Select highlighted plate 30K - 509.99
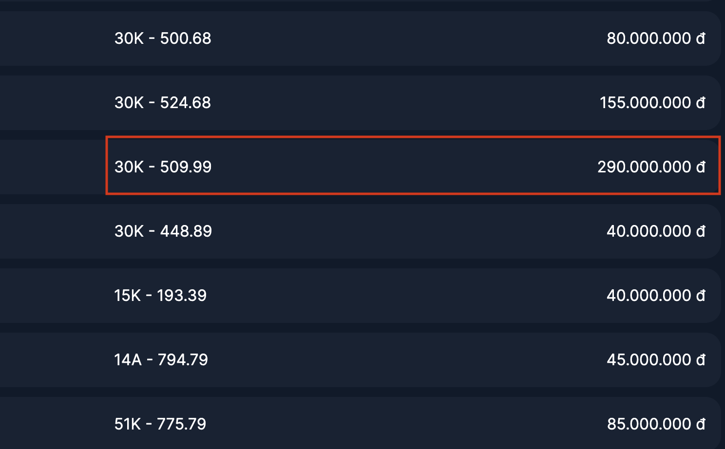Viewport: 725px width, 449px height. pos(163,167)
